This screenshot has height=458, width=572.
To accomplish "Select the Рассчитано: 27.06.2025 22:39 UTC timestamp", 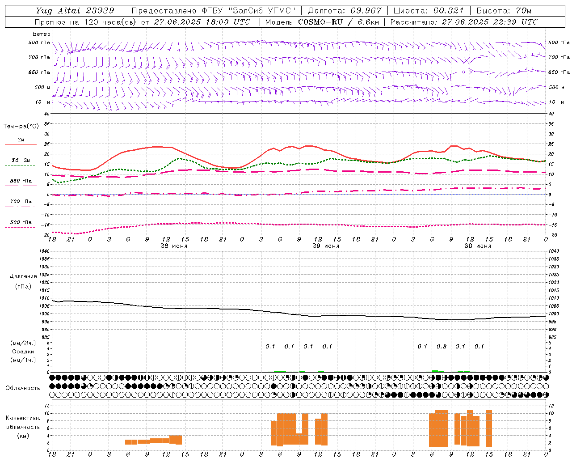I will click(x=464, y=22).
